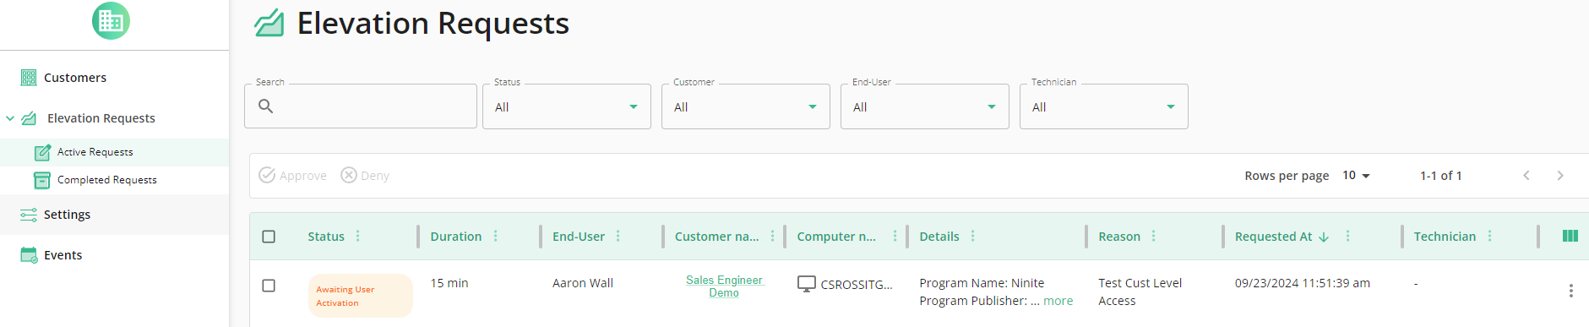Open the Customer filter dropdown
Screen dimensions: 1589x327
coord(746,106)
